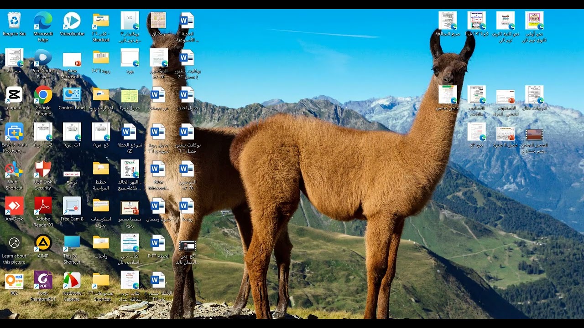Open the رمضان spreadsheet image file
The width and height of the screenshot is (584, 328).
tap(158, 21)
